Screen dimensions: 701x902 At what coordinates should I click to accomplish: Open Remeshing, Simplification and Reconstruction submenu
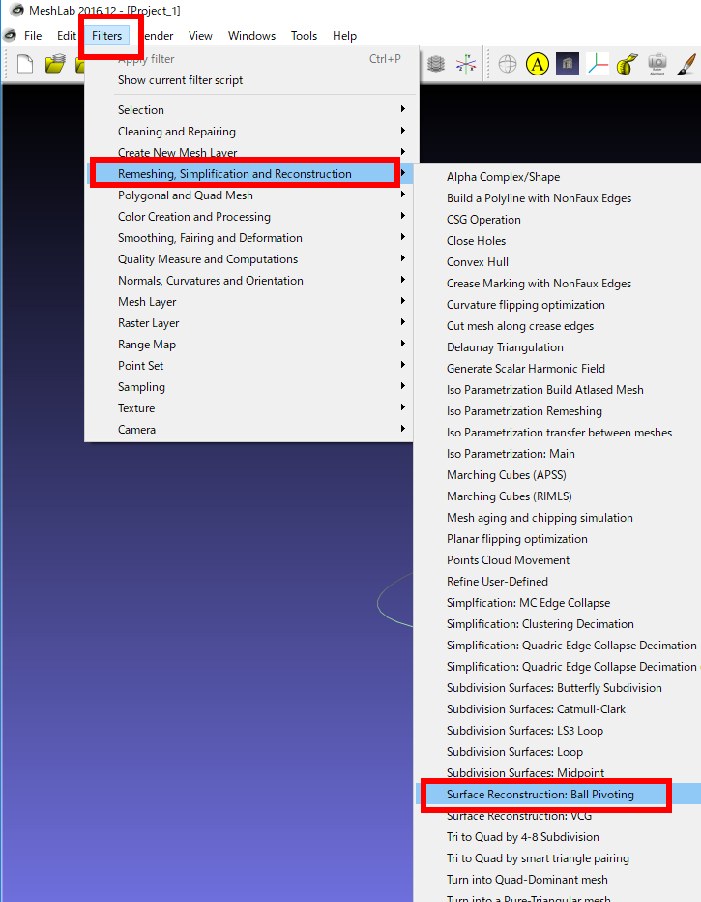click(x=248, y=174)
